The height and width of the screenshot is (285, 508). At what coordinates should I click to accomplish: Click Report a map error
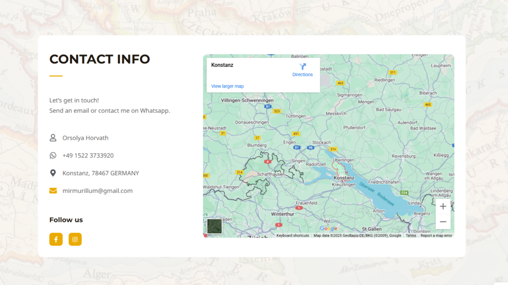(x=436, y=236)
